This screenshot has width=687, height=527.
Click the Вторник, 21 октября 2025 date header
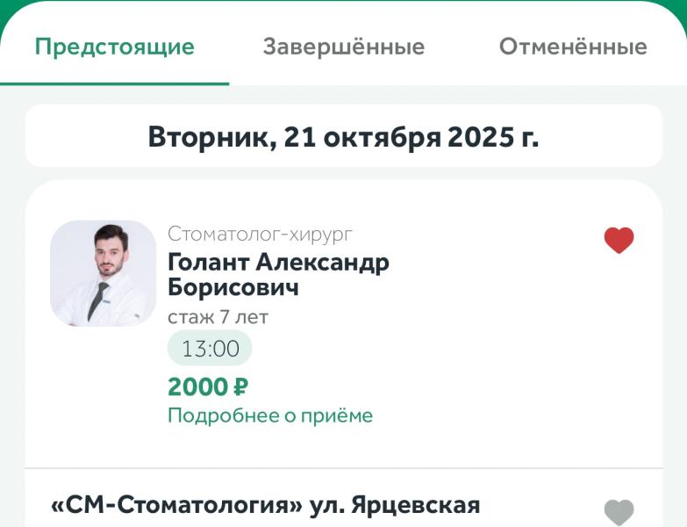[x=343, y=137]
